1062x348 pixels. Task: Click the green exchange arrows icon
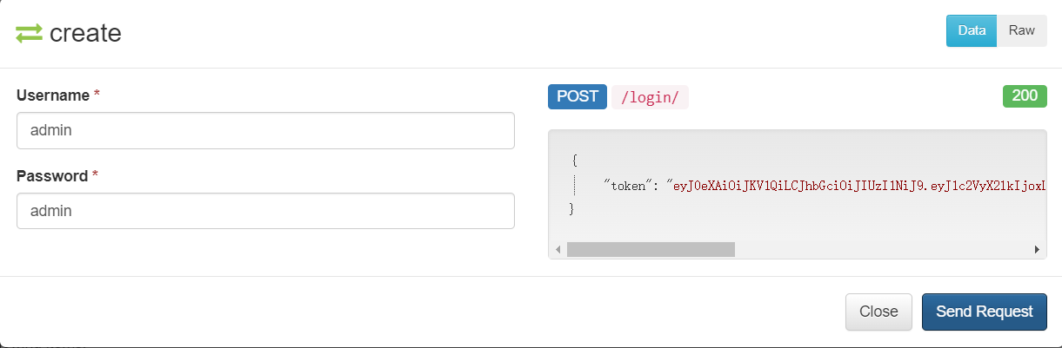point(29,34)
